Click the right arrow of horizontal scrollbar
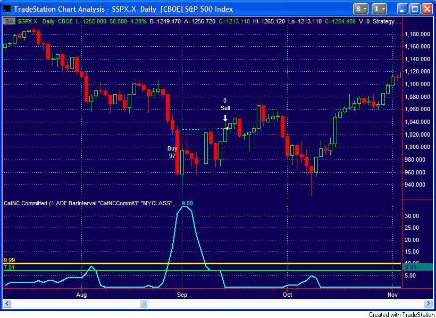Screen dimensions: 436x318 point(428,303)
